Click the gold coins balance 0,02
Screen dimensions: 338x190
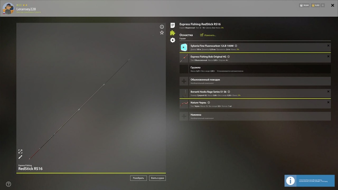pyautogui.click(x=315, y=5)
